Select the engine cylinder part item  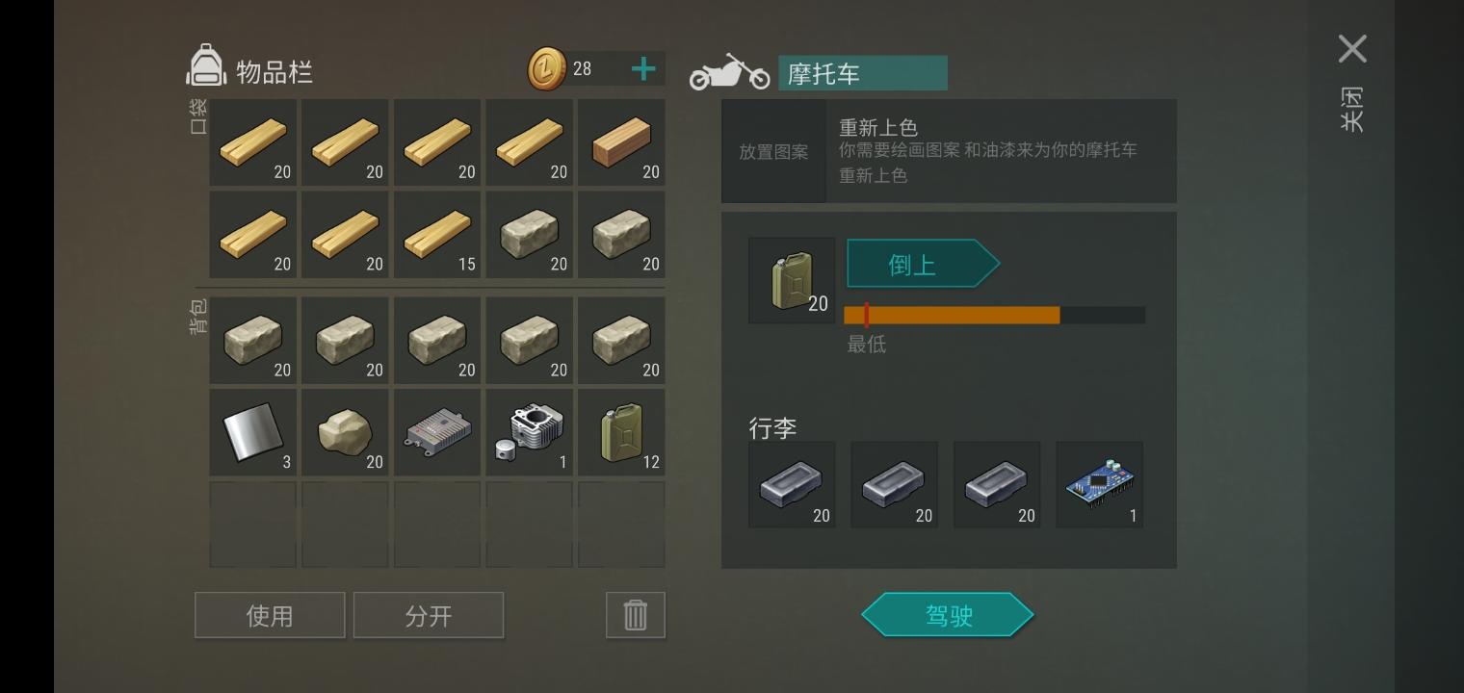529,432
